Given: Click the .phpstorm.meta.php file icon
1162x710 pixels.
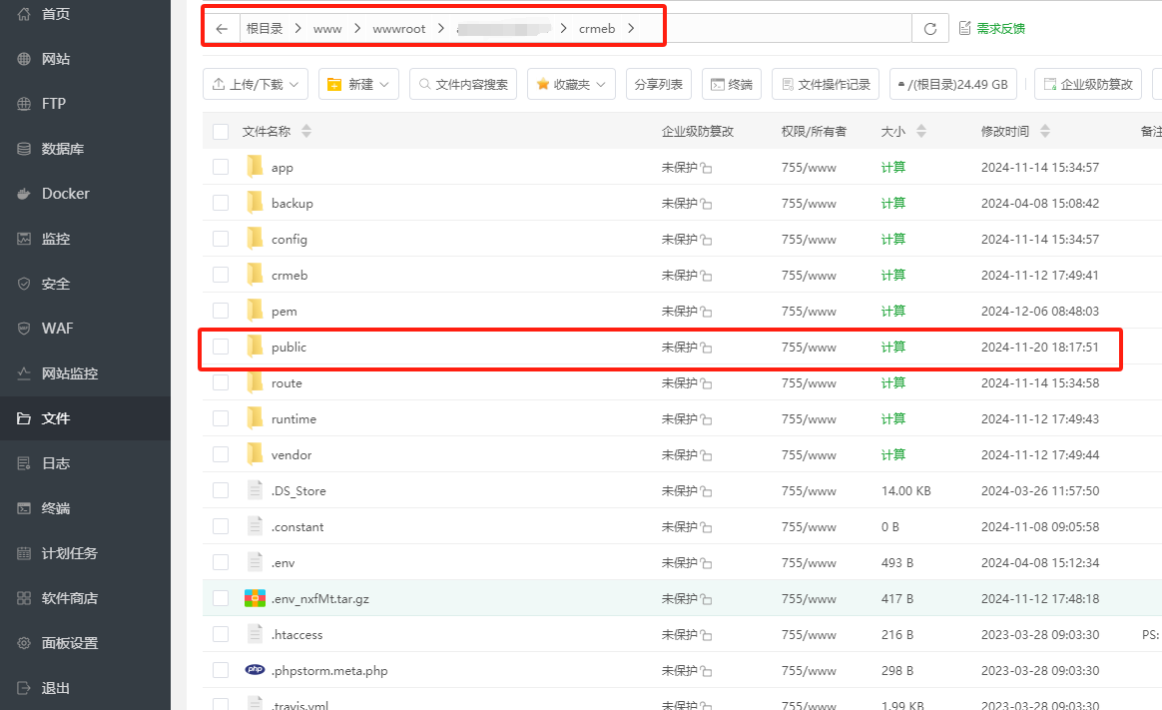Looking at the screenshot, I should [x=255, y=670].
